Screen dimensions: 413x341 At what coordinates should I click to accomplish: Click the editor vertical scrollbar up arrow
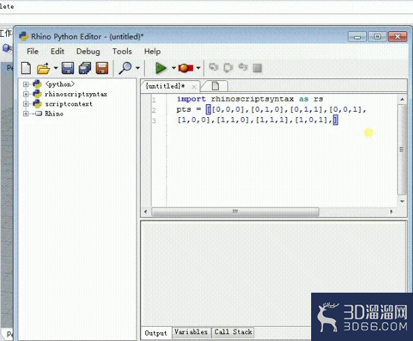[402, 99]
